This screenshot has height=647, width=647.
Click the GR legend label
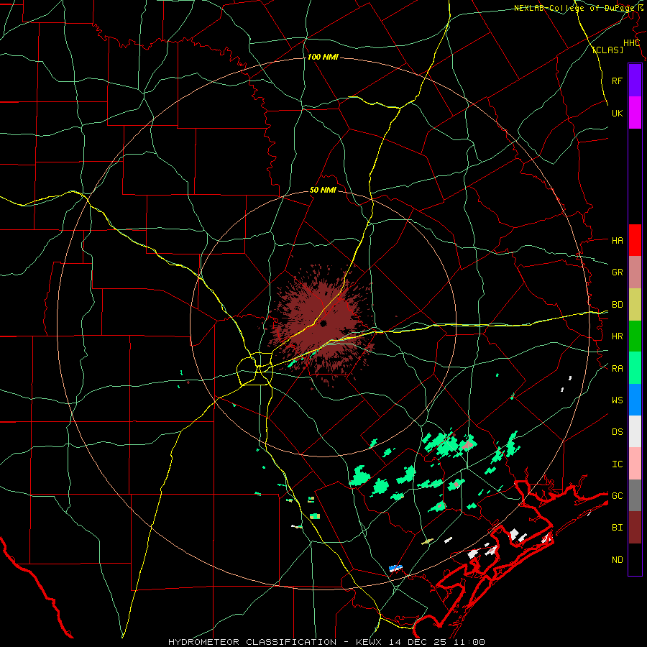pos(617,272)
